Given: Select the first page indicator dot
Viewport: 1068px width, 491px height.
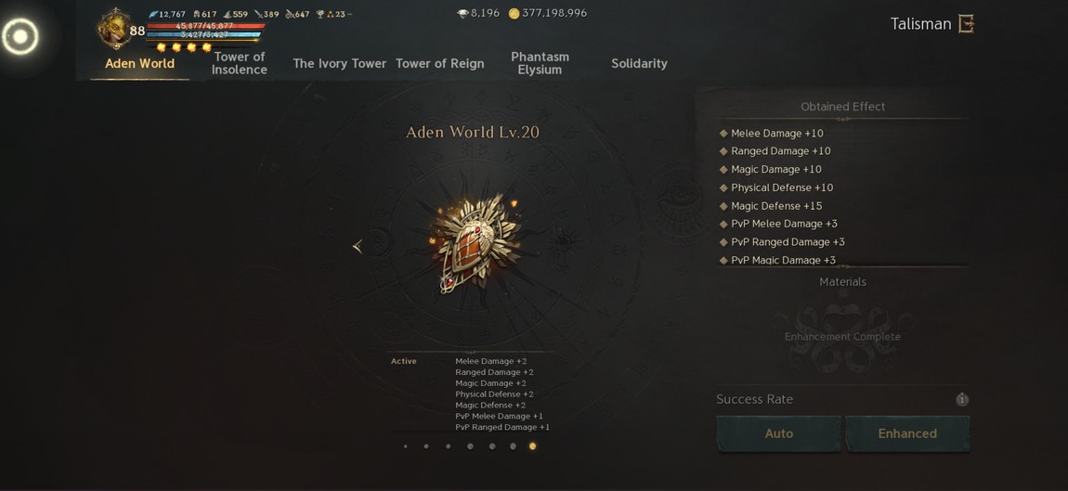Looking at the screenshot, I should click(405, 446).
